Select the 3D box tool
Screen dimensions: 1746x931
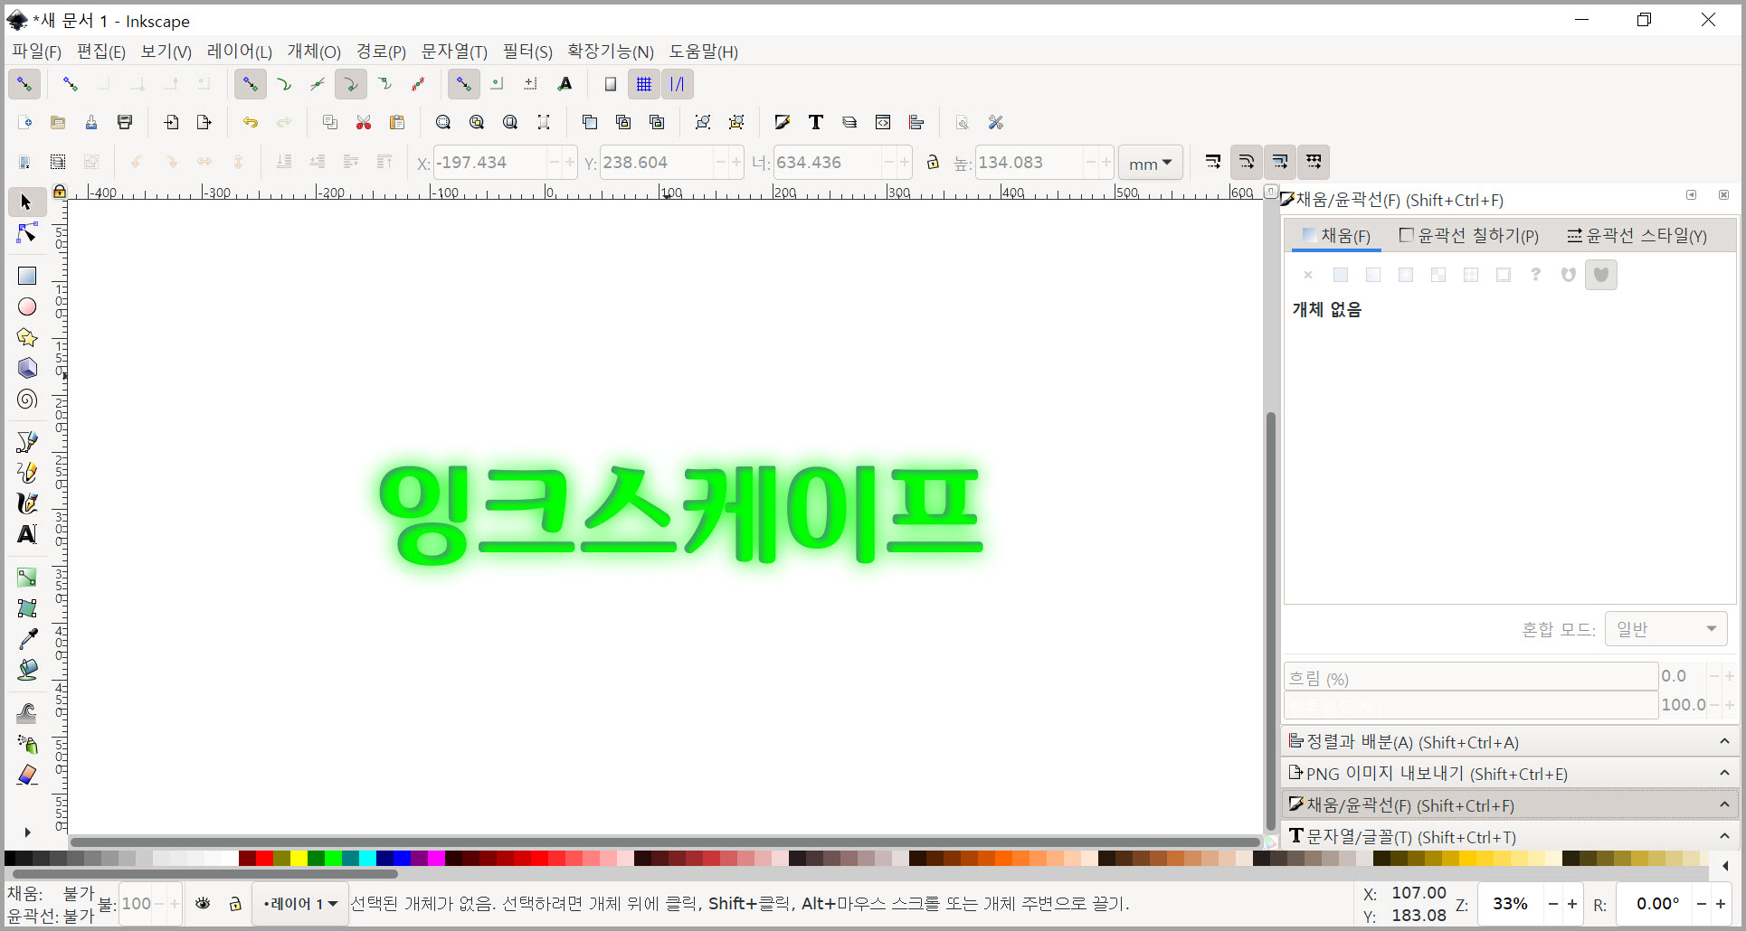coord(27,369)
